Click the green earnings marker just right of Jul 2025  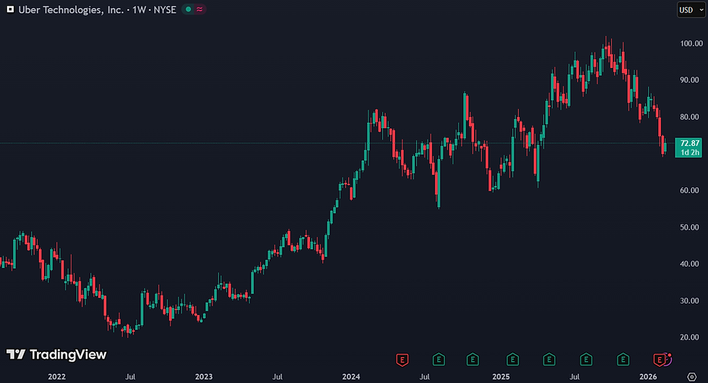coord(586,360)
